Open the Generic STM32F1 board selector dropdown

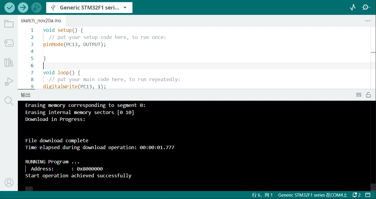coord(89,8)
